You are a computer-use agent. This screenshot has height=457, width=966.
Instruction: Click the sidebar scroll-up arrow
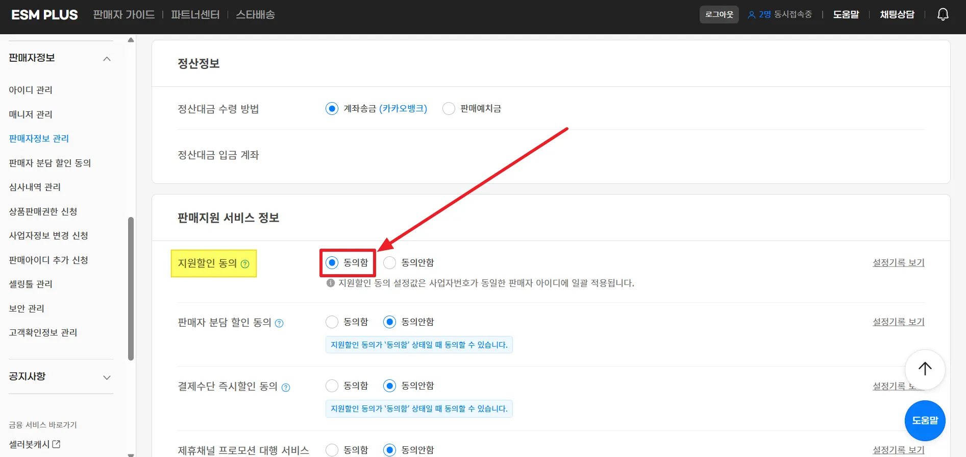coord(131,40)
